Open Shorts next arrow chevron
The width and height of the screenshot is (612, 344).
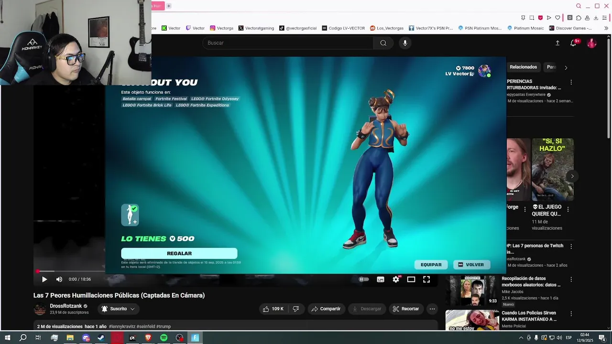tap(572, 176)
